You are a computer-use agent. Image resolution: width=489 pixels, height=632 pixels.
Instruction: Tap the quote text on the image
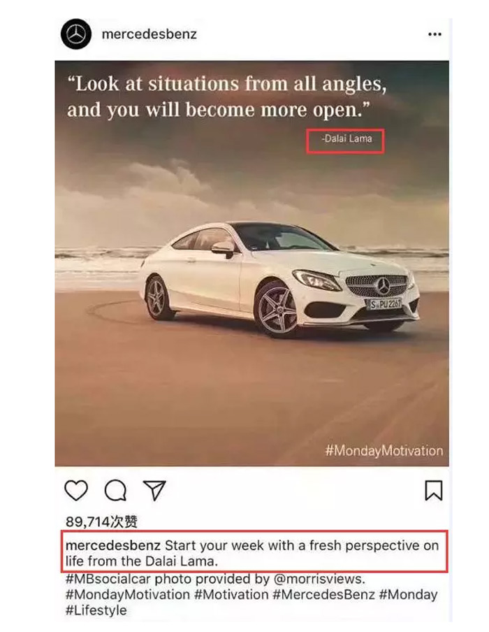click(227, 96)
